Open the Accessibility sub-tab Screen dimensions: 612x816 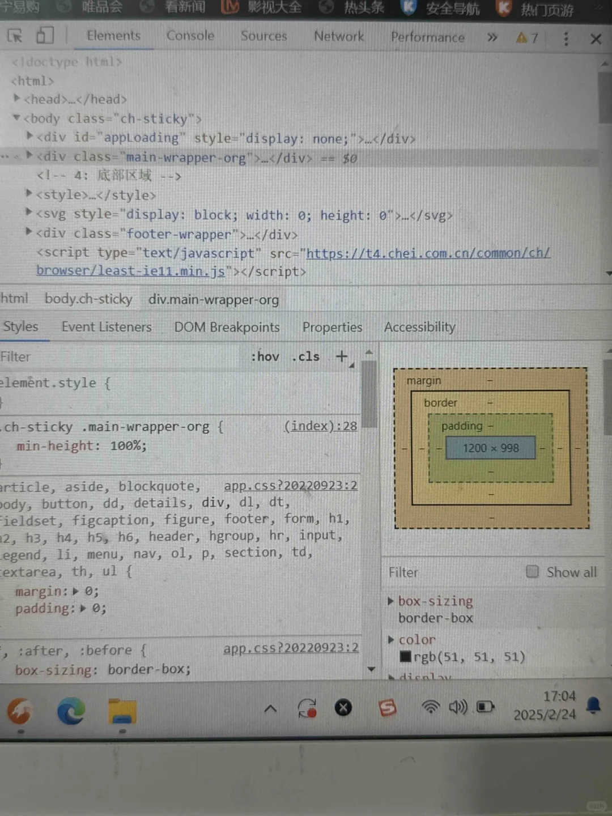(x=419, y=327)
